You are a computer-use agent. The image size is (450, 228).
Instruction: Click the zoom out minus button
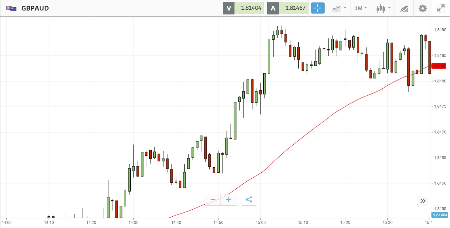point(213,200)
